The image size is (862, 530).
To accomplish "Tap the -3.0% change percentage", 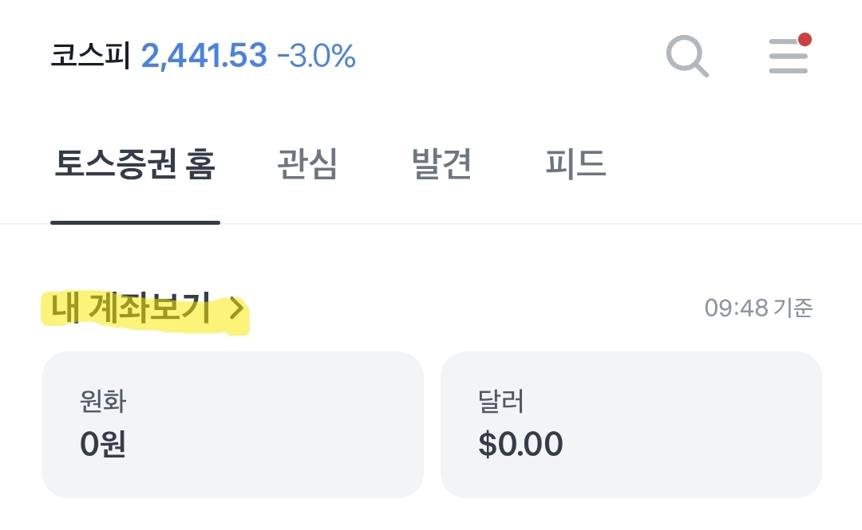I will (x=317, y=56).
